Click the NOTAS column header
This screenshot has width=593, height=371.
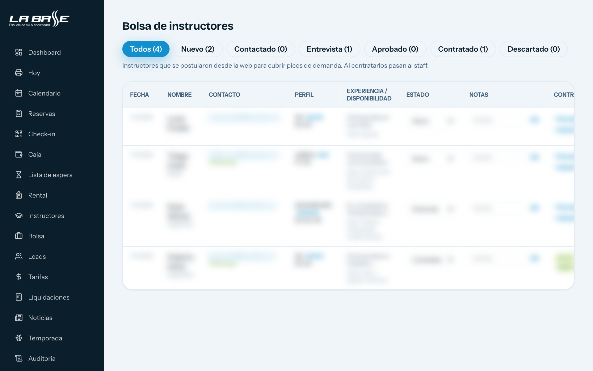tap(479, 95)
